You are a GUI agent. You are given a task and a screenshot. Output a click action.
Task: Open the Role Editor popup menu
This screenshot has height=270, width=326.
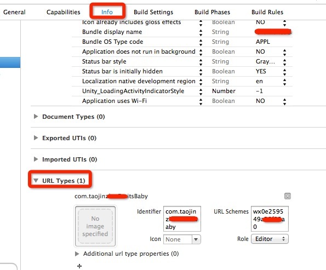click(270, 239)
